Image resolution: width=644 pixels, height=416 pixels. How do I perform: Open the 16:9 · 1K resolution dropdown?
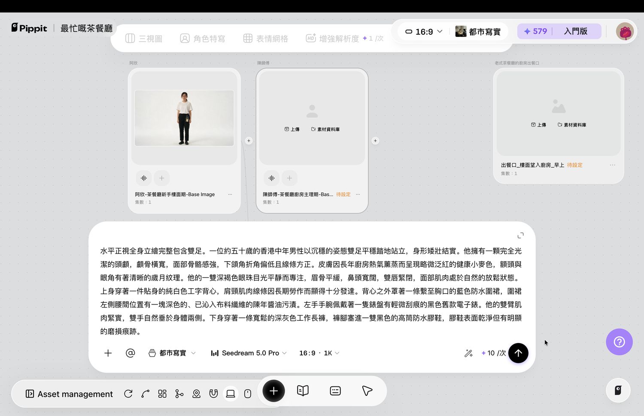pos(319,353)
